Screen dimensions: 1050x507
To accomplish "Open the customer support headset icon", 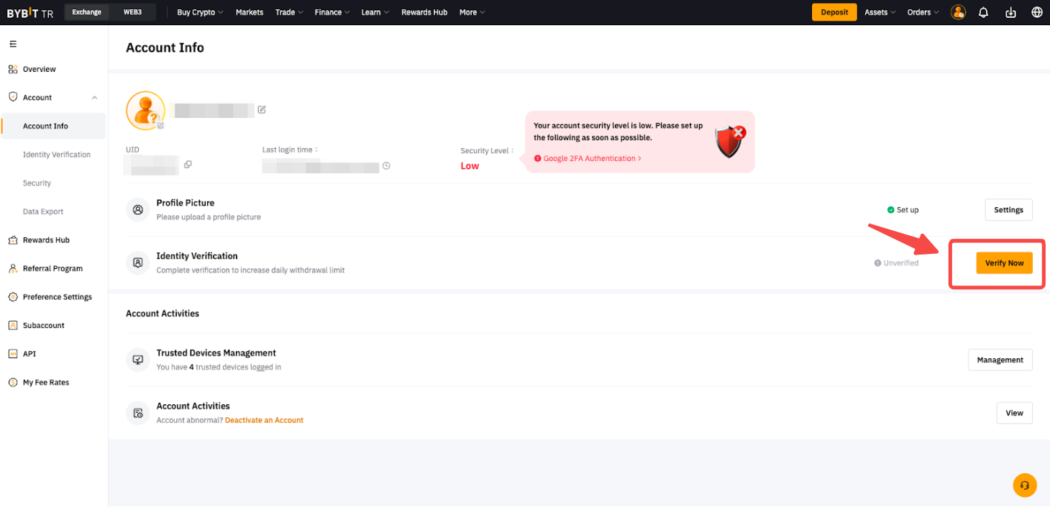I will (x=1025, y=485).
